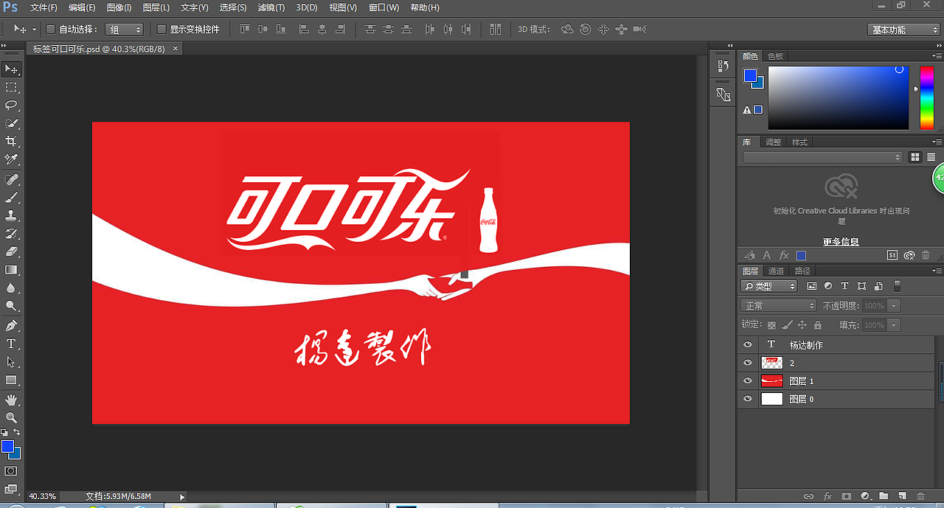
Task: Switch to the 调整 tab
Action: [773, 142]
